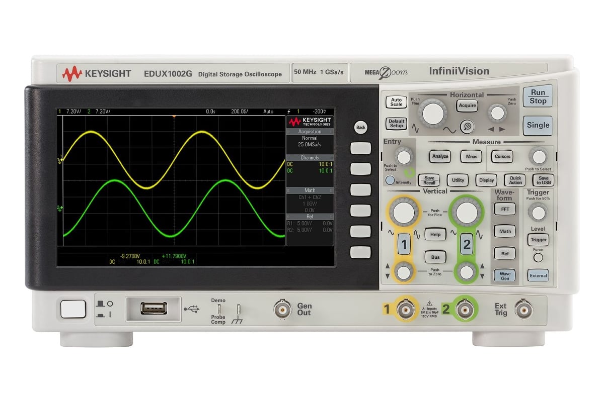
Task: Toggle the FFT waveform button
Action: [x=505, y=209]
